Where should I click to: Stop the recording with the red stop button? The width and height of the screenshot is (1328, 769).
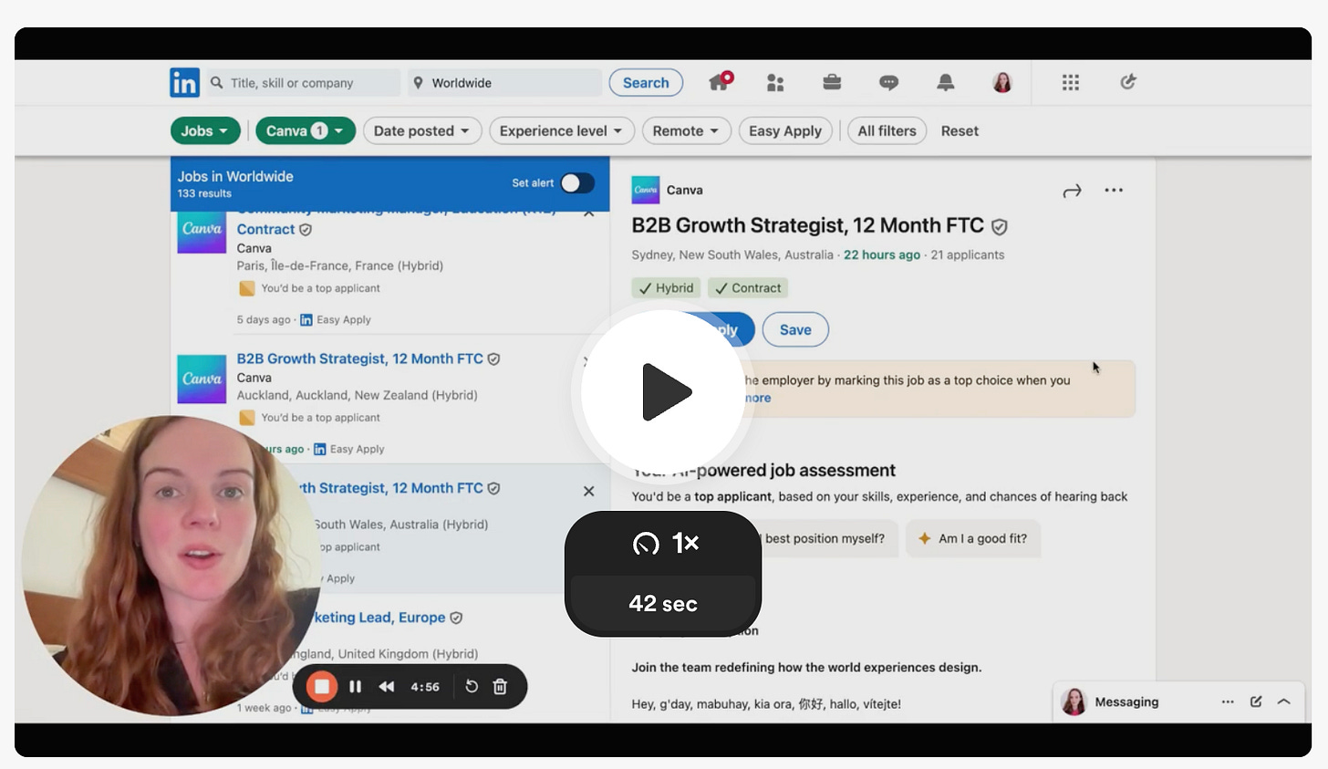coord(321,687)
